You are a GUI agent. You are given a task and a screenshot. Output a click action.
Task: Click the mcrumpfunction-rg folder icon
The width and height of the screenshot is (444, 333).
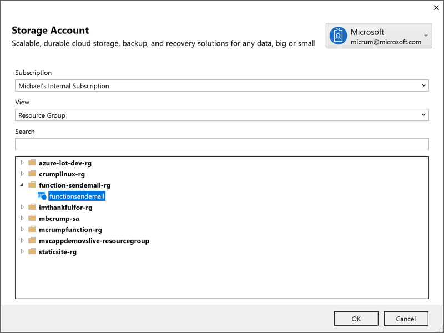point(32,229)
